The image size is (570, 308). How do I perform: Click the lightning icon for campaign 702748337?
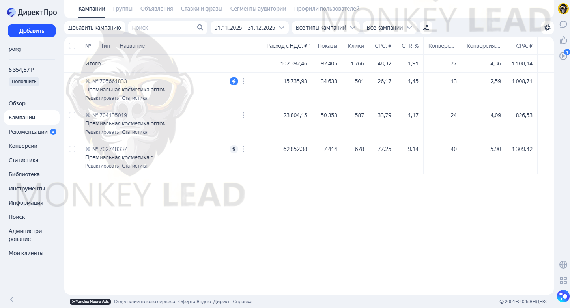(x=234, y=149)
